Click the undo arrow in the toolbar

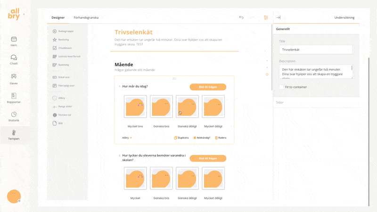[241, 17]
